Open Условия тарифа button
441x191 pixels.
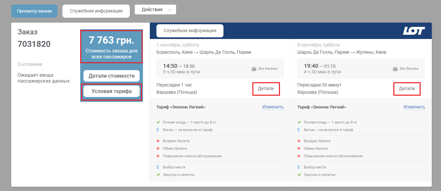(x=111, y=91)
